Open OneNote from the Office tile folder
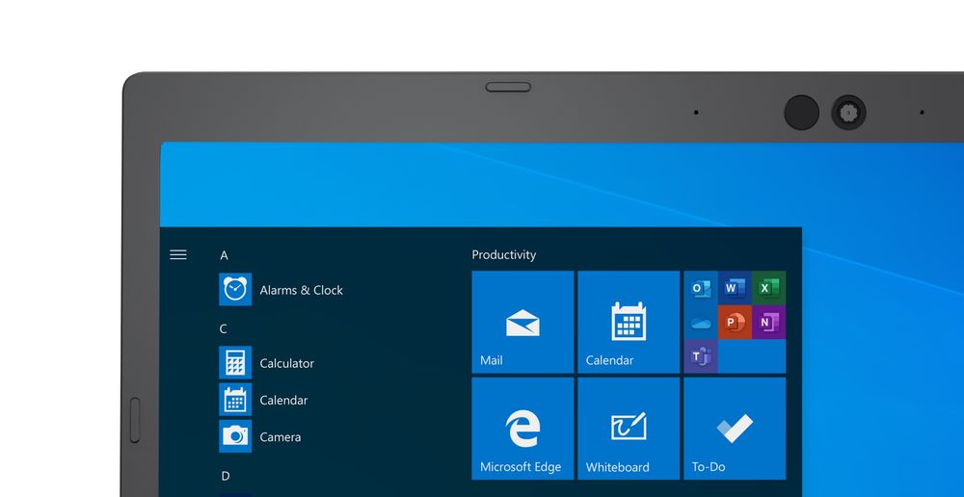The image size is (964, 497). click(x=768, y=323)
